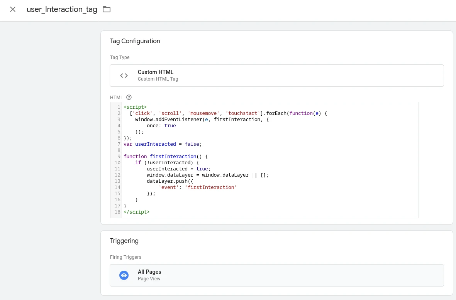This screenshot has width=456, height=300.
Task: Open the Custom HTML tag type selector
Action: pyautogui.click(x=276, y=76)
